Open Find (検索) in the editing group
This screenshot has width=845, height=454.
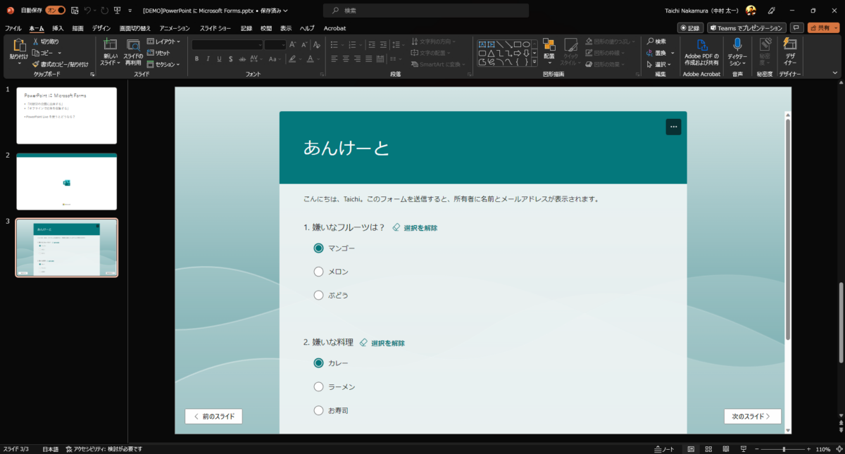coord(656,42)
